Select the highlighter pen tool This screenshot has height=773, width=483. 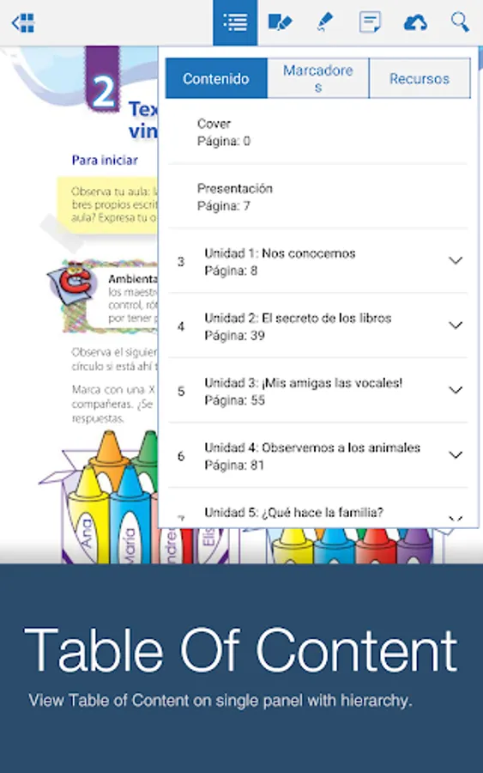click(x=324, y=22)
